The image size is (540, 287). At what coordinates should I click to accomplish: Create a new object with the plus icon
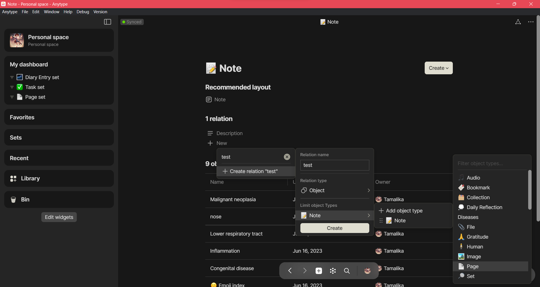pyautogui.click(x=319, y=271)
